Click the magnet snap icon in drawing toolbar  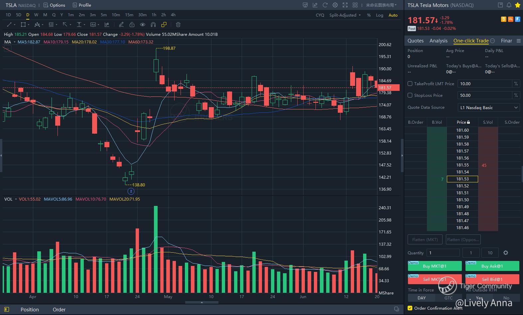[x=153, y=25]
